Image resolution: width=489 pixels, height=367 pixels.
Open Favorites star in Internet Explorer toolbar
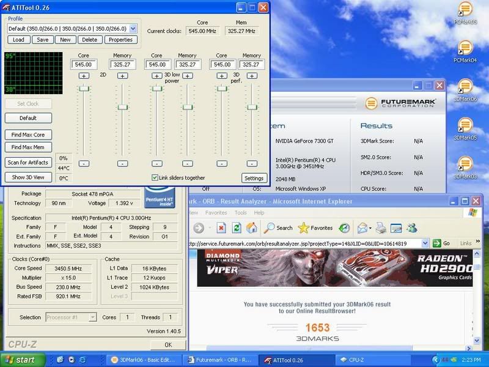point(315,228)
